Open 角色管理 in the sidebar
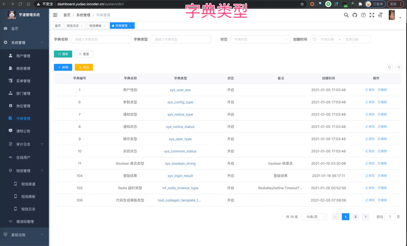 pos(24,68)
